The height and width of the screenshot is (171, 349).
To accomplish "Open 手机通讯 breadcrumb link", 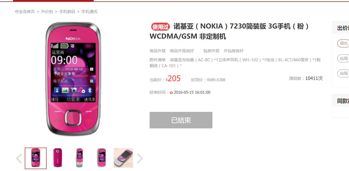I will tap(89, 12).
